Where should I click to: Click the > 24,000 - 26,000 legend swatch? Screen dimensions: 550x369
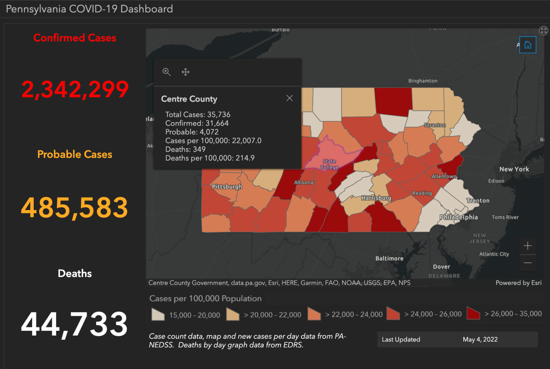pyautogui.click(x=393, y=313)
